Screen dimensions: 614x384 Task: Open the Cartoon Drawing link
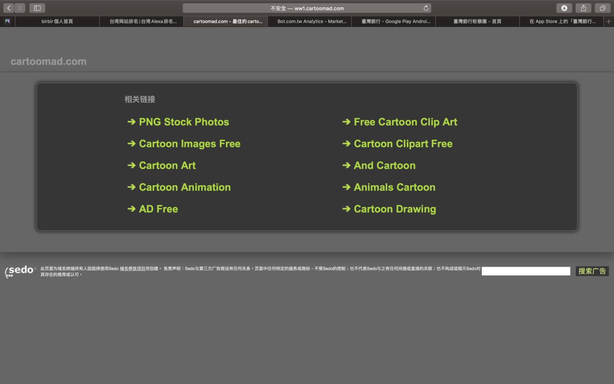(x=395, y=209)
